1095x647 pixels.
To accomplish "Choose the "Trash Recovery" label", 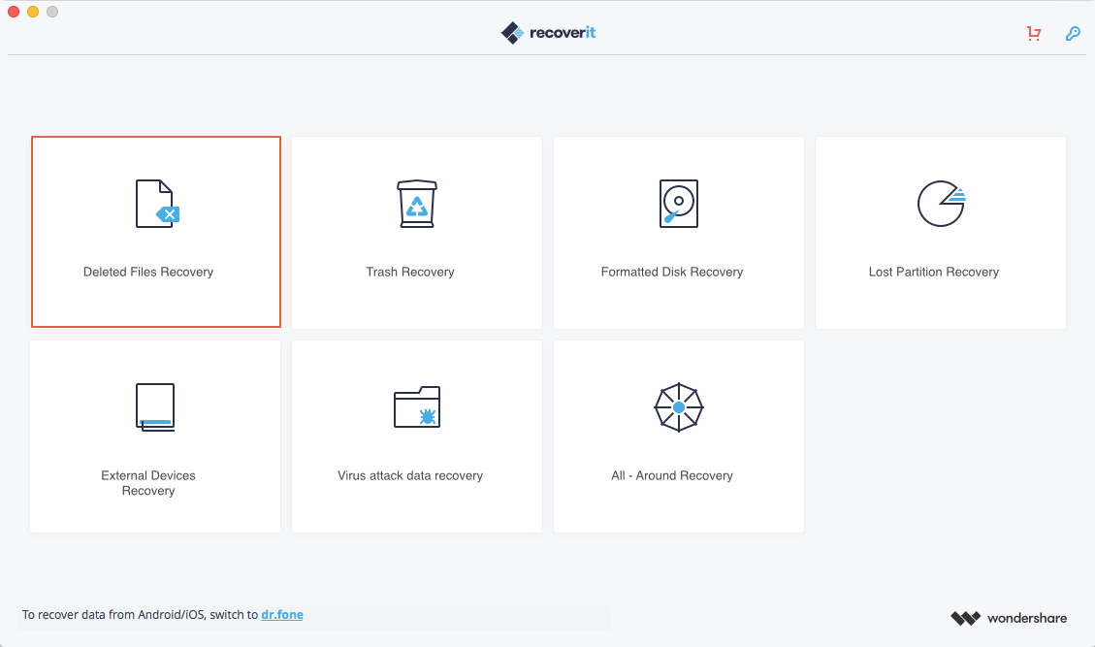I will (410, 272).
